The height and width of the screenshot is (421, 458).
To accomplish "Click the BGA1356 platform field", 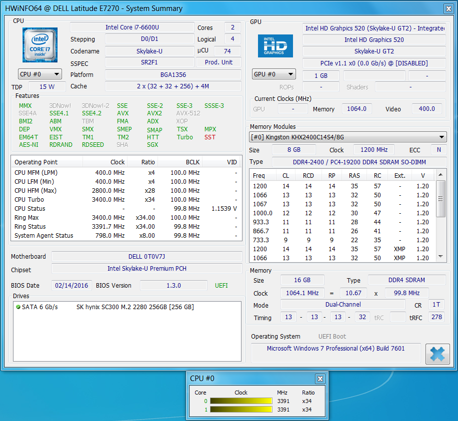I will point(173,75).
